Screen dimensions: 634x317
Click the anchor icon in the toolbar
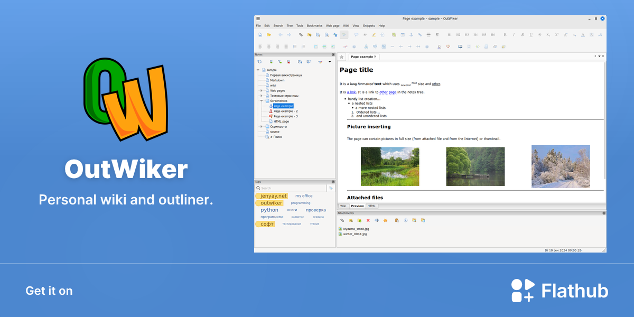[411, 35]
